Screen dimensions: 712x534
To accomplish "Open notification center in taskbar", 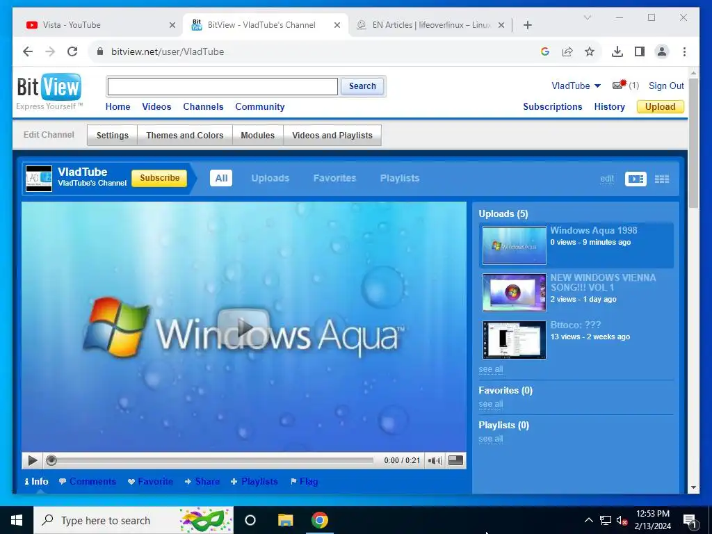I will [690, 521].
